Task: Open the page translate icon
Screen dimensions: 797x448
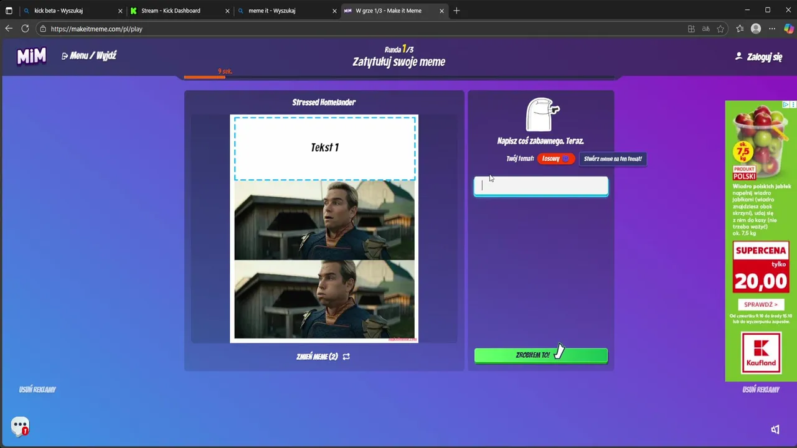Action: (x=705, y=29)
